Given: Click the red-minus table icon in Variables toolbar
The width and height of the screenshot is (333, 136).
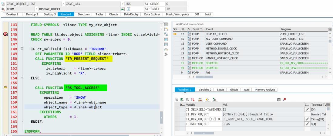Looking at the screenshot, I should (x=193, y=100).
